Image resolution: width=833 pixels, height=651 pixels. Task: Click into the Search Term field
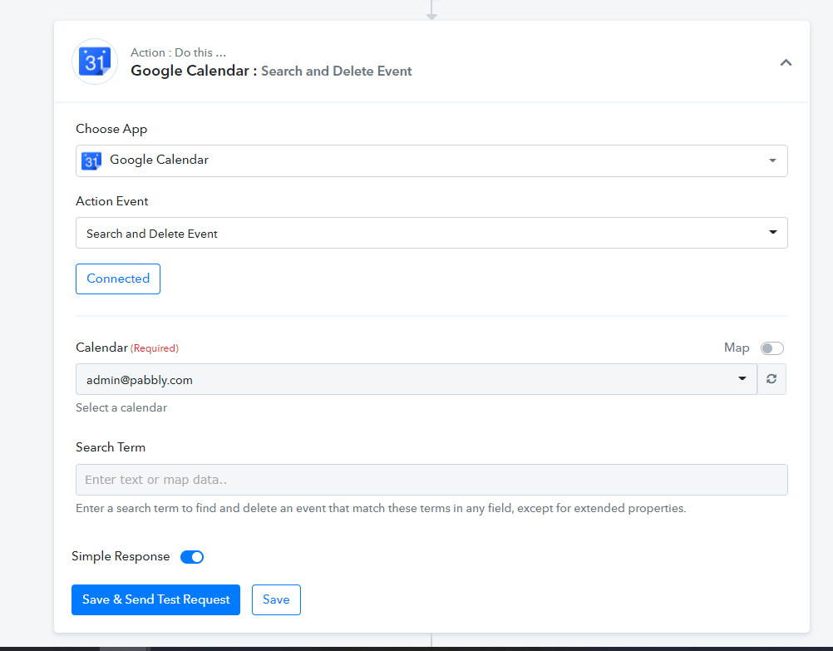tap(431, 480)
